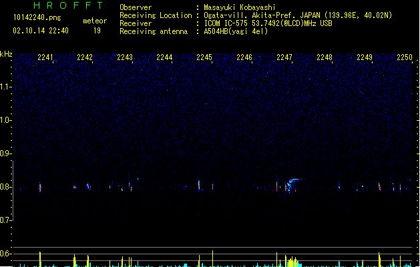Click the 2247 time marker
The width and height of the screenshot is (420, 267).
[284, 57]
